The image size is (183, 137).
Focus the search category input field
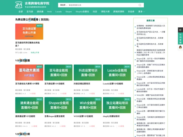tap(103, 5)
